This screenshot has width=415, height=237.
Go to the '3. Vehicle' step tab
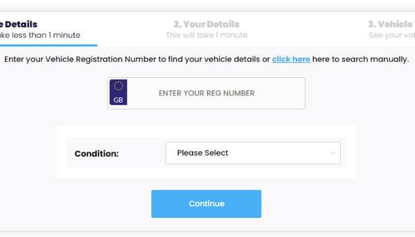(x=391, y=24)
